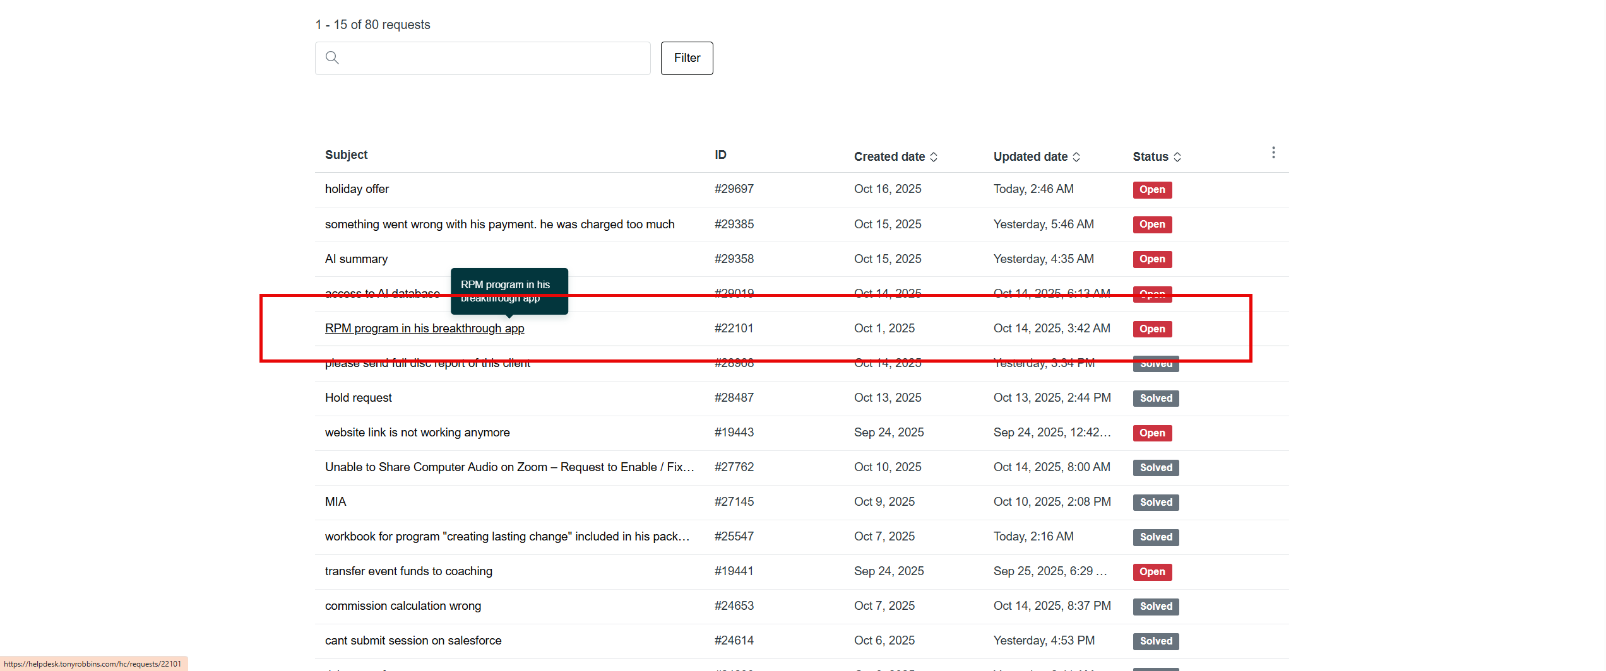Open the 'holiday offer' request
Image resolution: width=1606 pixels, height=671 pixels.
357,189
